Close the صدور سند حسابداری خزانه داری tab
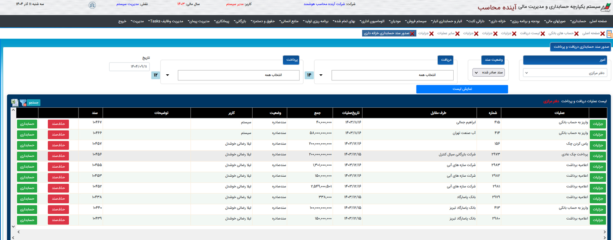 click(x=412, y=33)
